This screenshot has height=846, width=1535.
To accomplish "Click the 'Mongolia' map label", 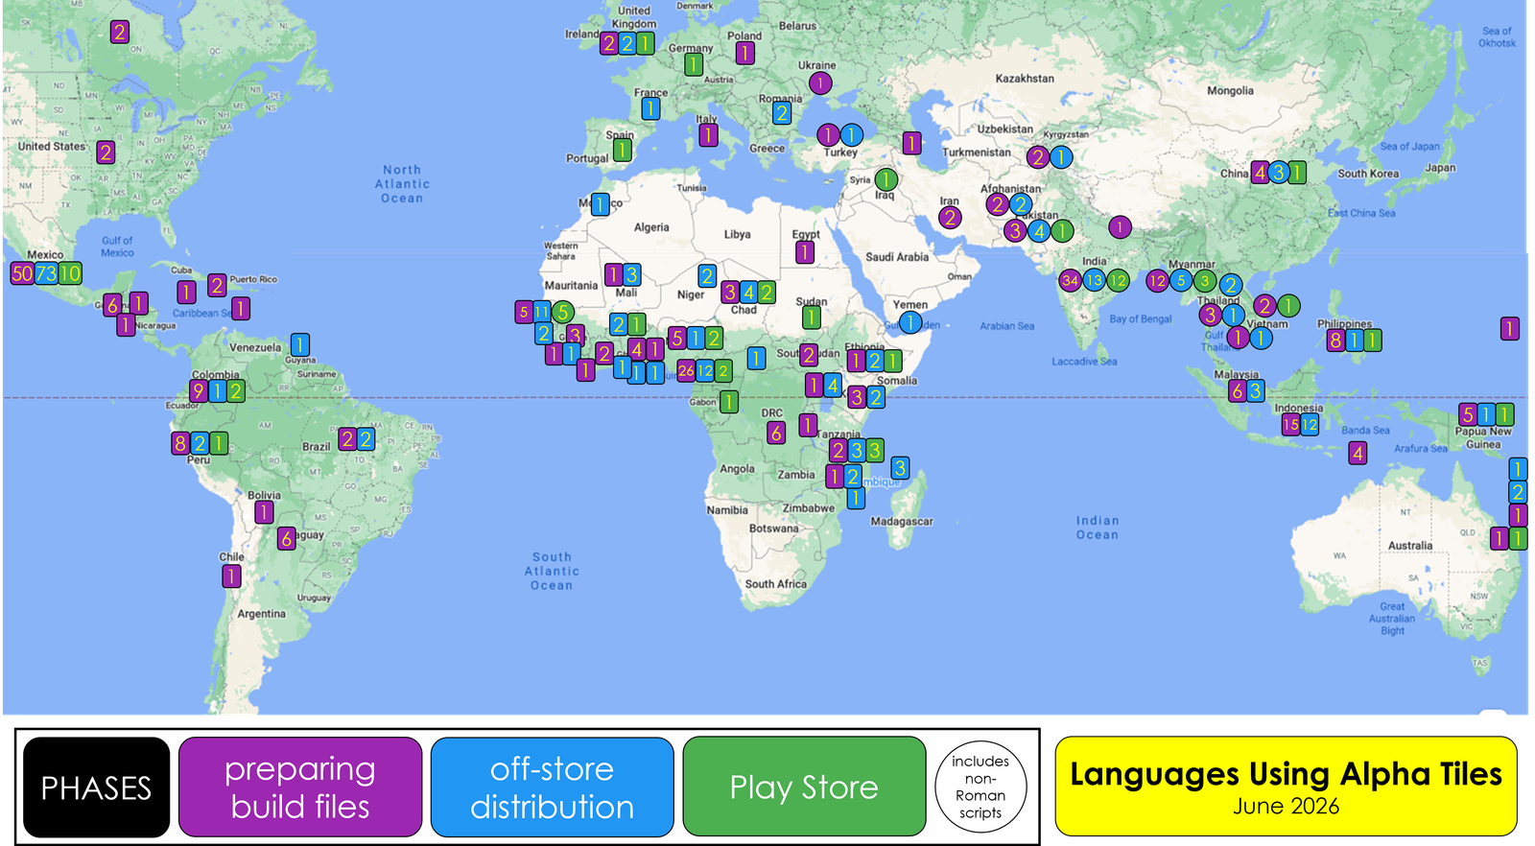I will coord(1230,91).
